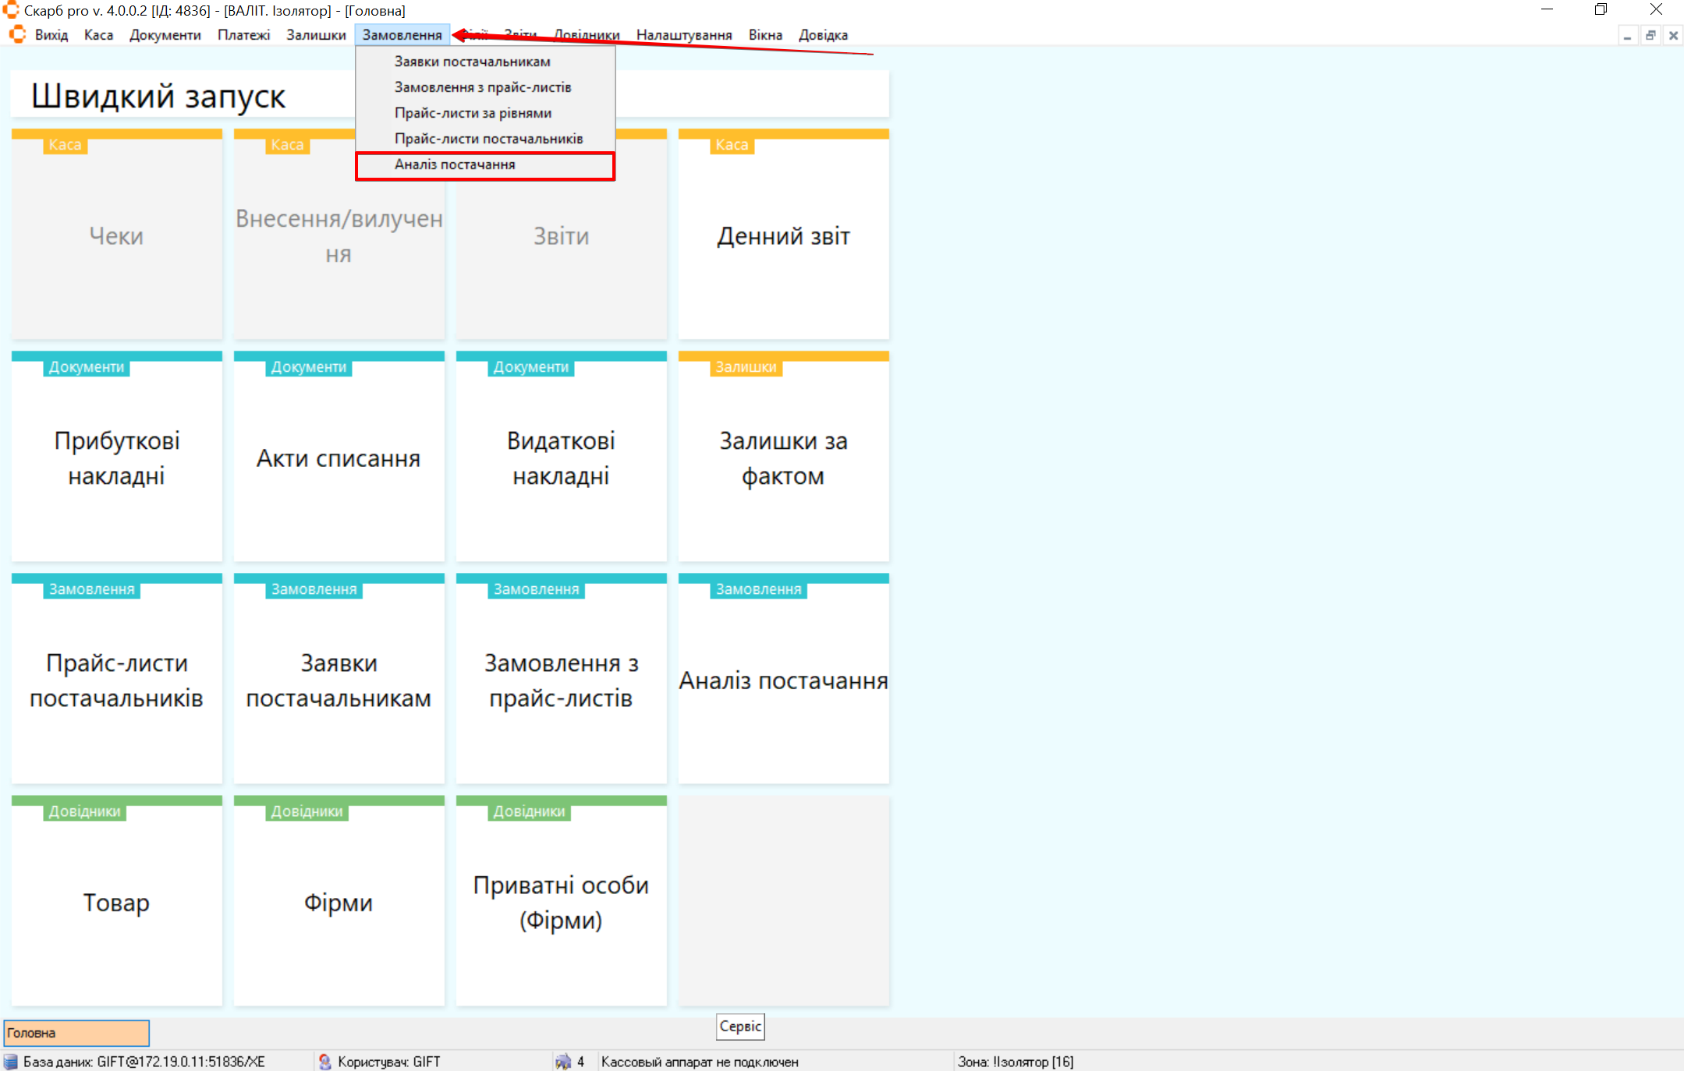Select Заявки постачальникам menu entry
This screenshot has height=1071, width=1684.
(485, 62)
